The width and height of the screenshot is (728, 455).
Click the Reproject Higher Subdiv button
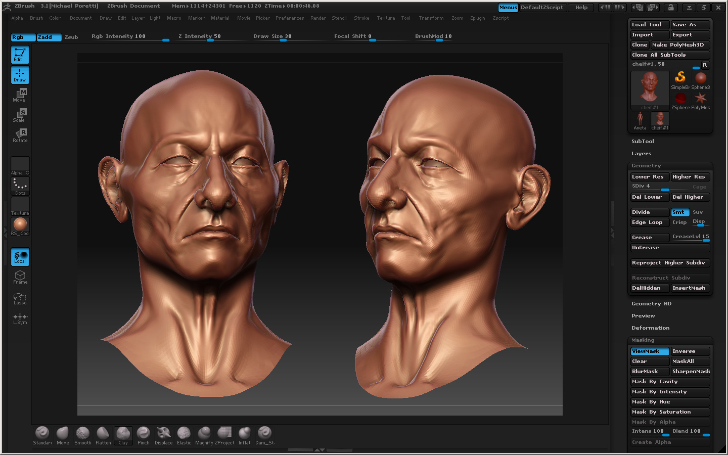click(670, 263)
